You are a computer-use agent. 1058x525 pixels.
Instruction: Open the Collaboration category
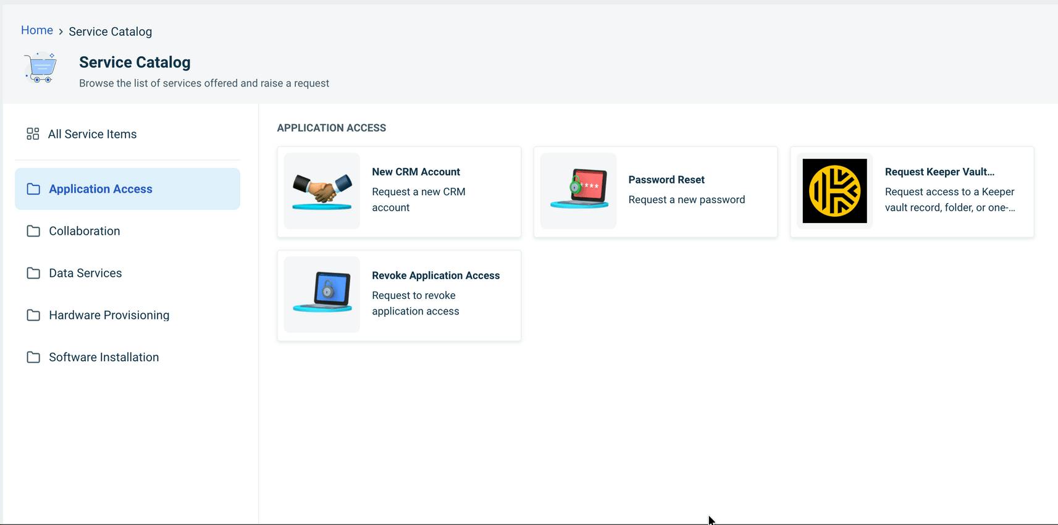point(127,231)
